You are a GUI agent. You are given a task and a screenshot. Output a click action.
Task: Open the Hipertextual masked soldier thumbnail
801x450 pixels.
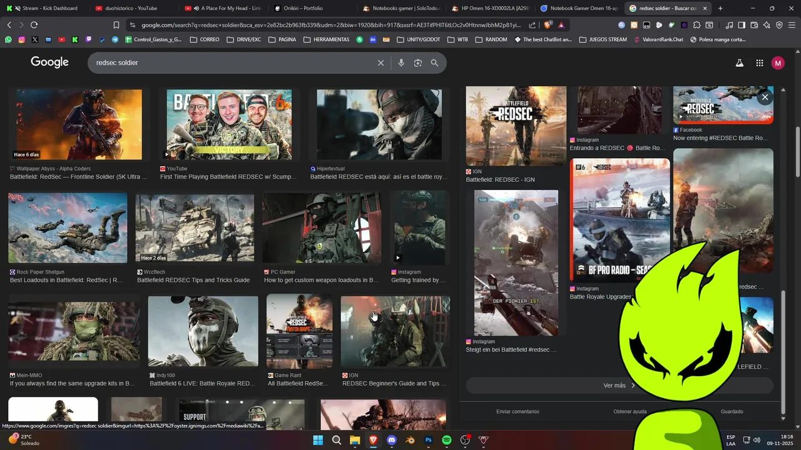tap(379, 124)
